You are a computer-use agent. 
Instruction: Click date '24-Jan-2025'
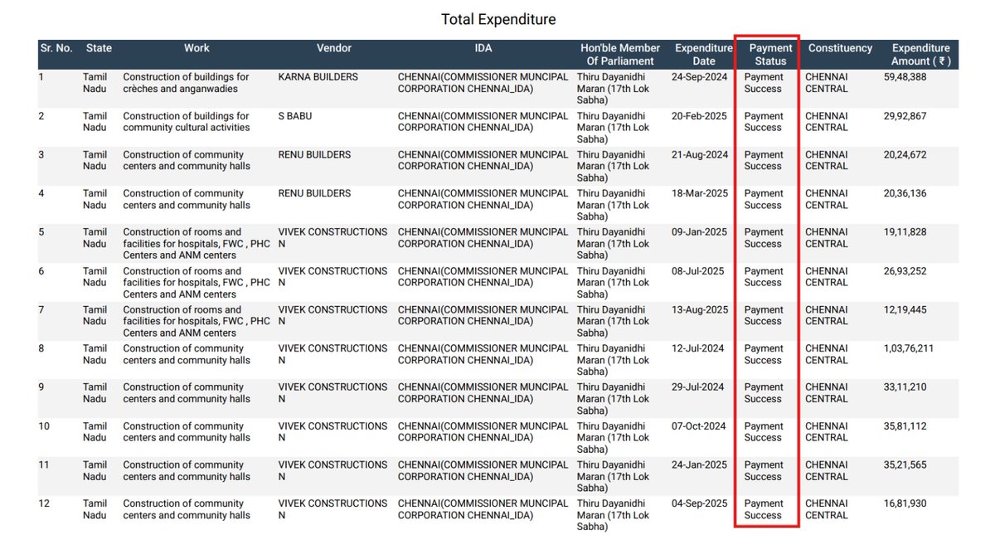point(699,465)
